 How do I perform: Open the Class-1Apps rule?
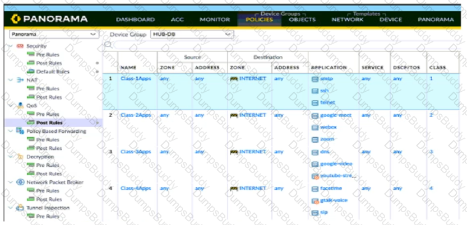pos(136,79)
